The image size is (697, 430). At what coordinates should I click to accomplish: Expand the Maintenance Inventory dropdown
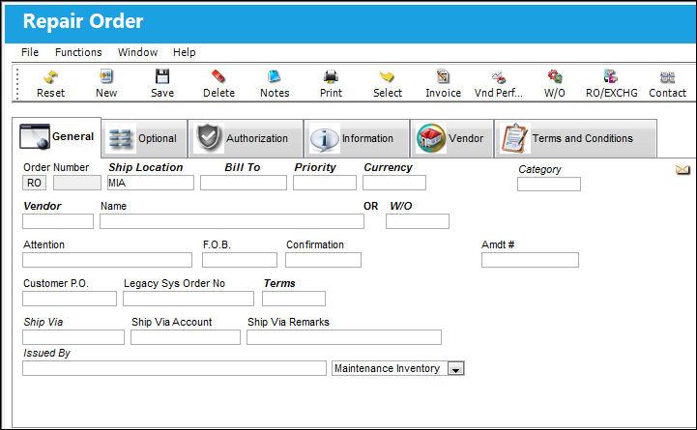(455, 369)
